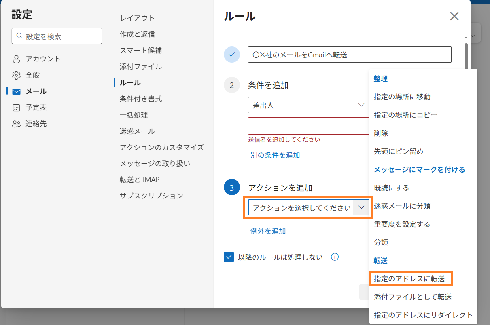Uncheck 以降のルールは処理しない checkbox
The width and height of the screenshot is (490, 325).
pyautogui.click(x=229, y=257)
